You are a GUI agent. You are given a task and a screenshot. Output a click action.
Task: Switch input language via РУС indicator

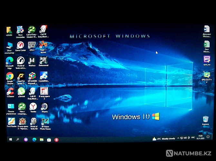pos(193,138)
